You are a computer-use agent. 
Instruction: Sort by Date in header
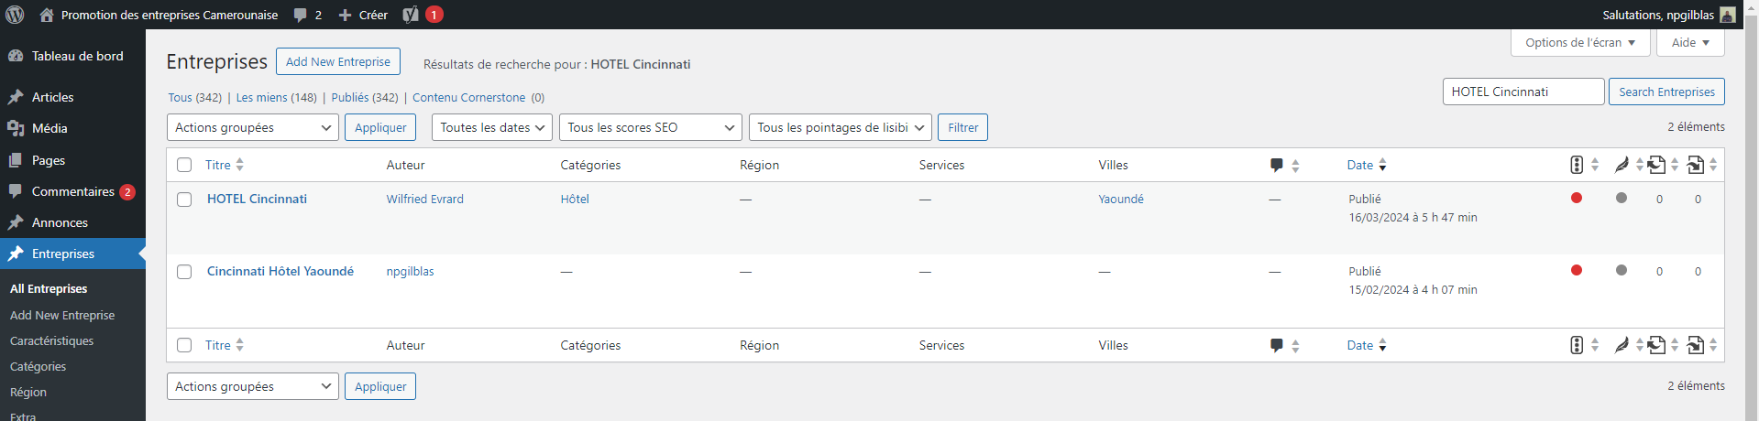pyautogui.click(x=1367, y=165)
